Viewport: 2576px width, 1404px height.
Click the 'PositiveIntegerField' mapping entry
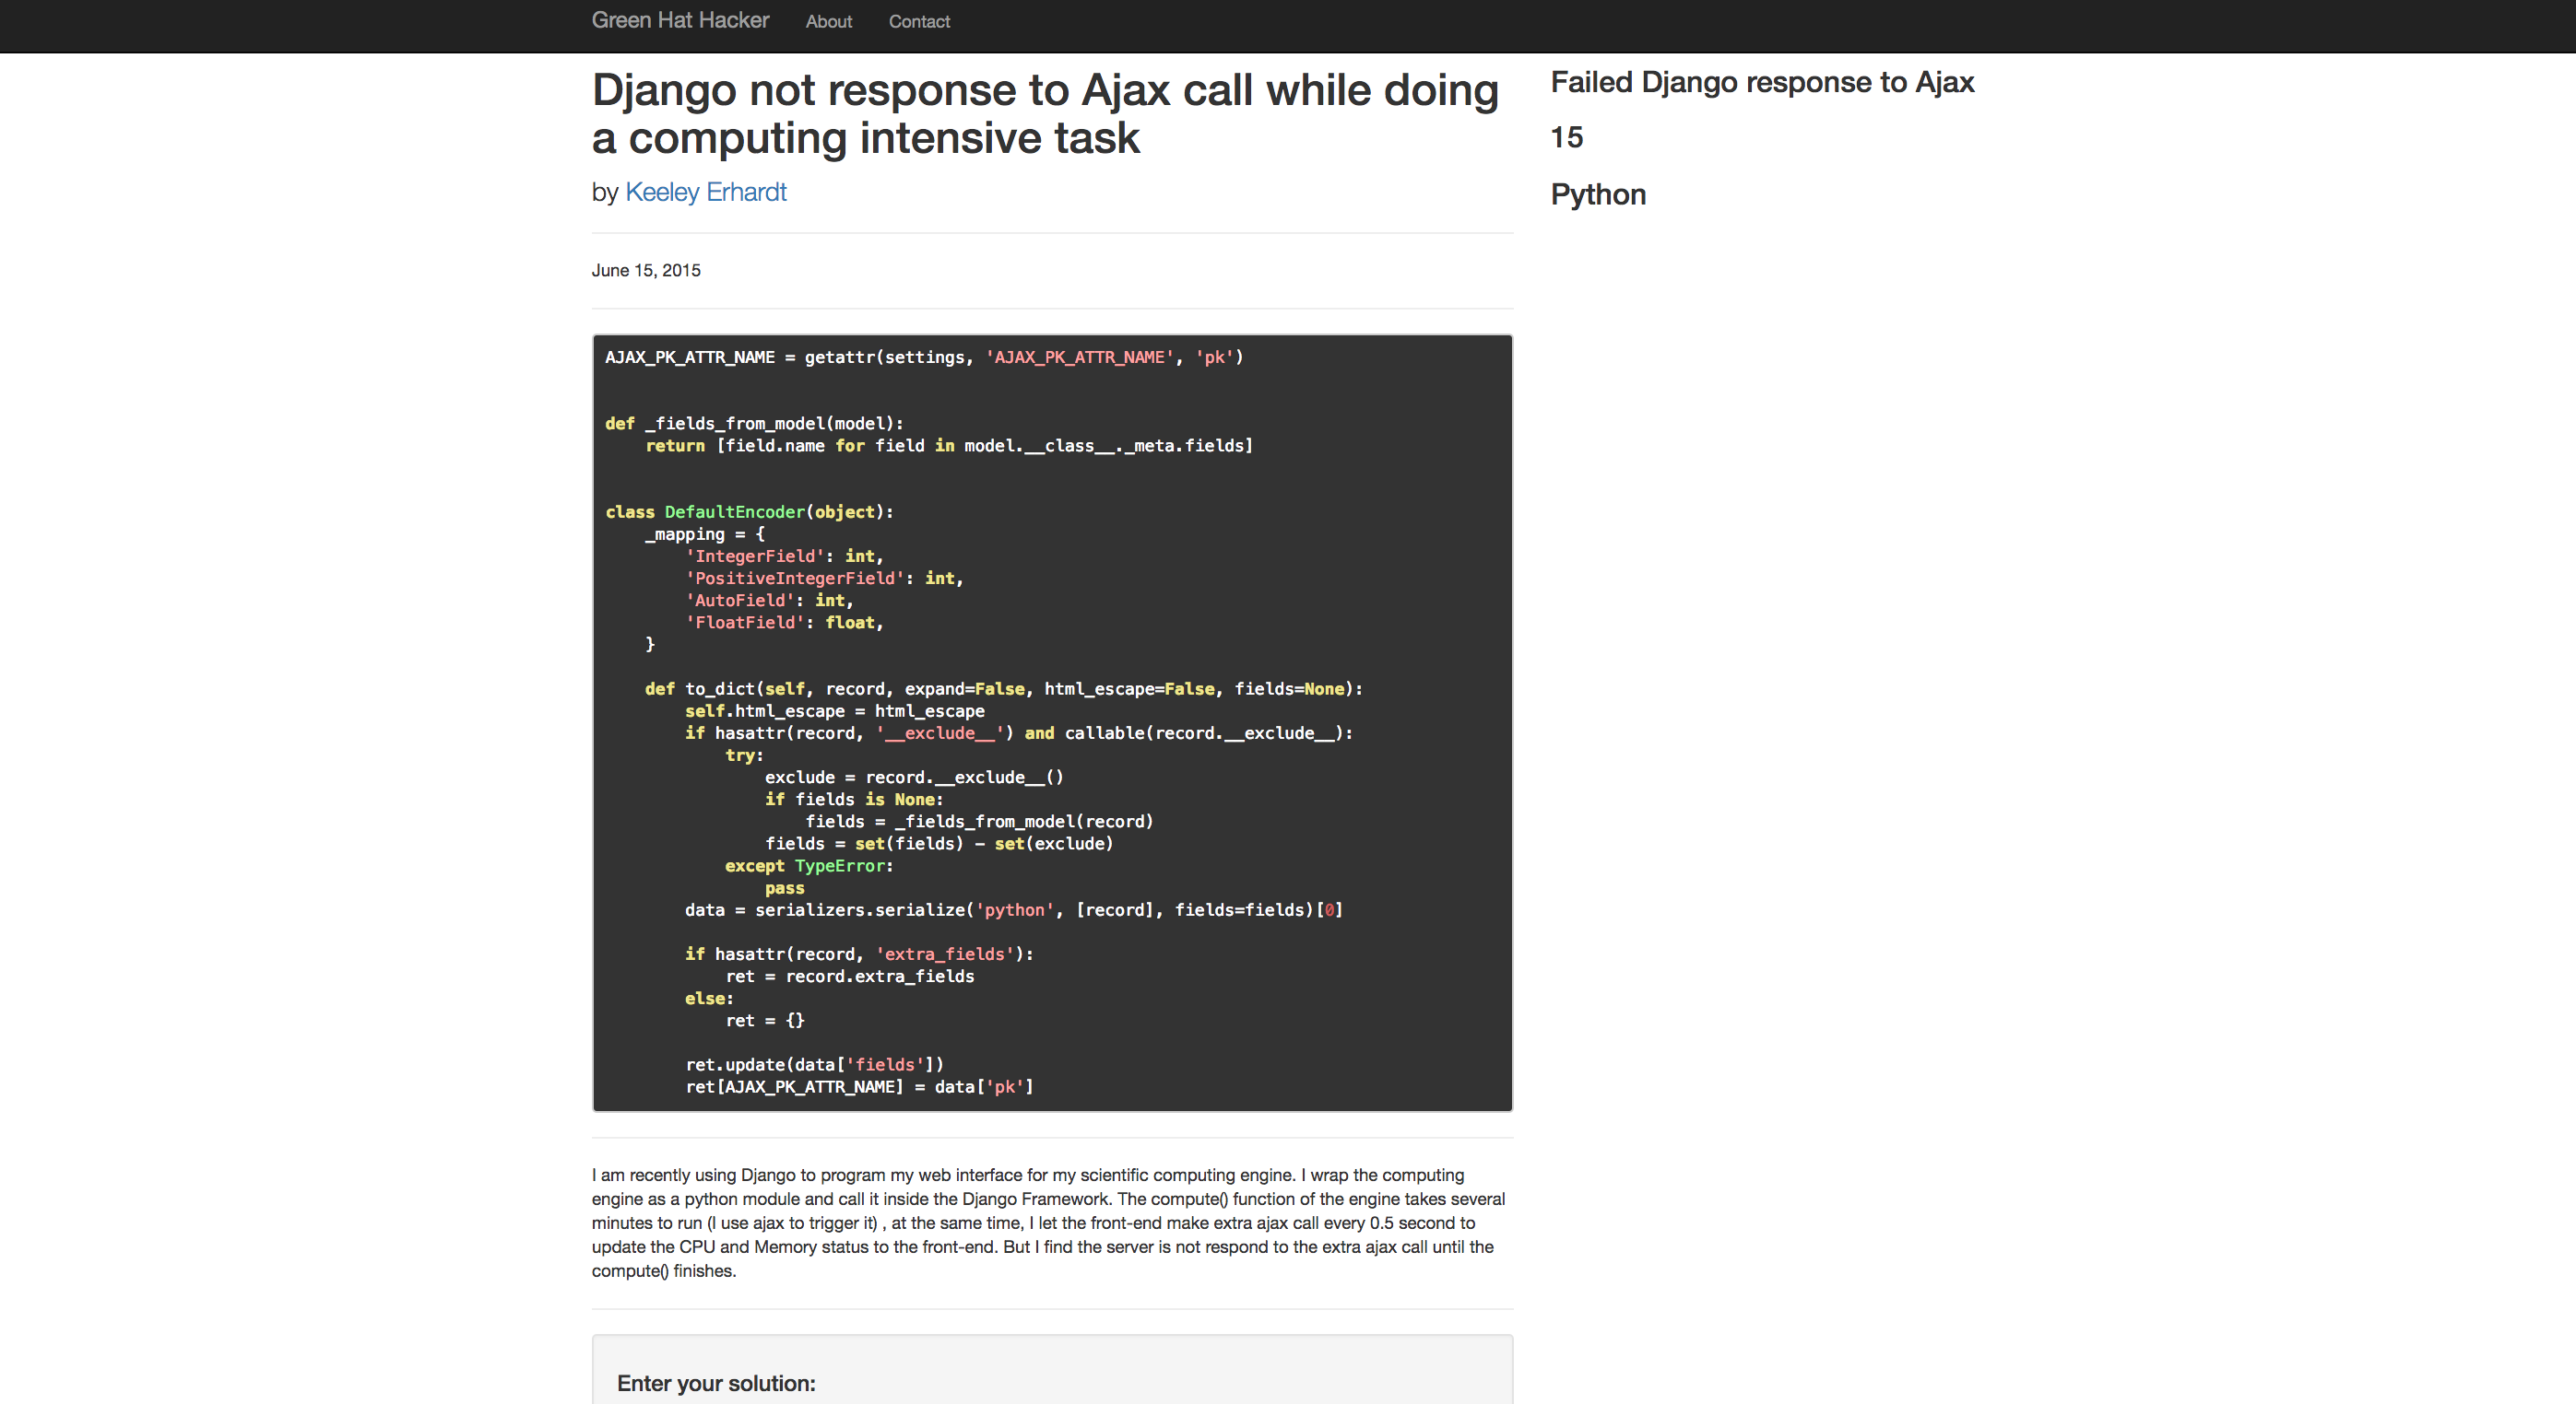(x=823, y=578)
